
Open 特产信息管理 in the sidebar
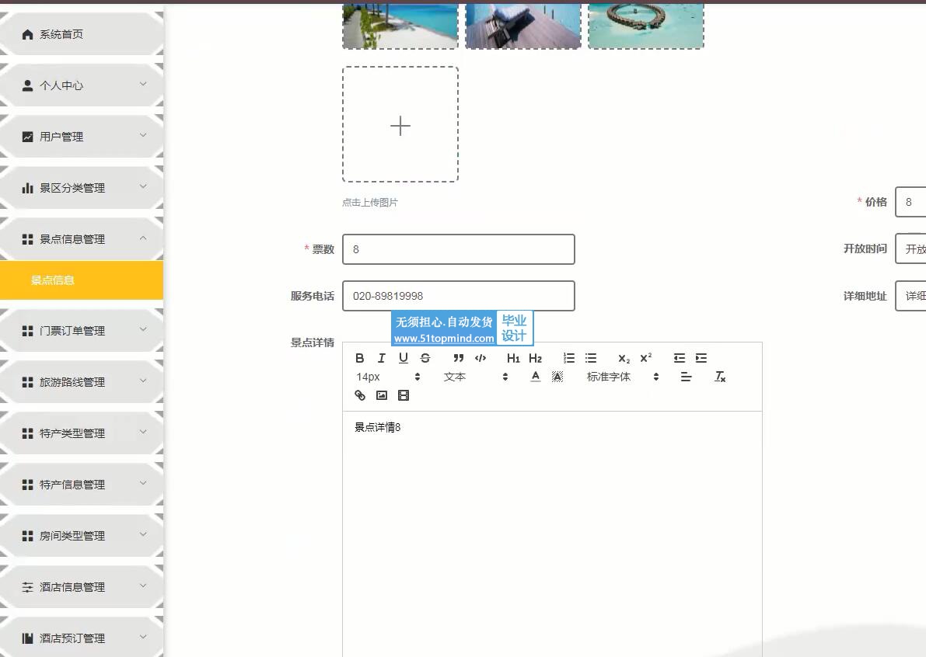82,485
